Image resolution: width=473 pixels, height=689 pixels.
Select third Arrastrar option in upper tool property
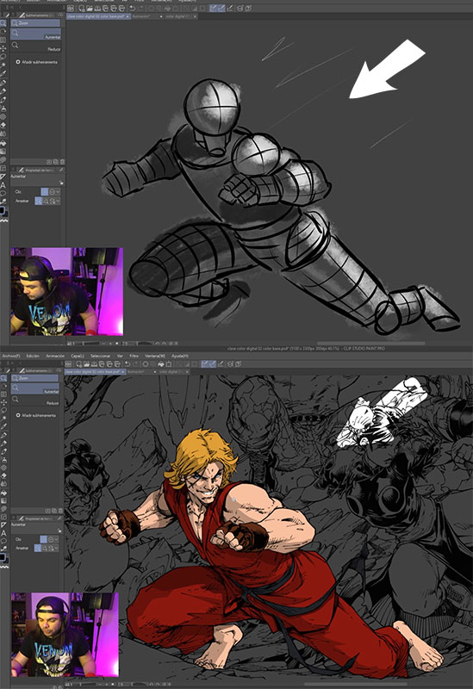click(53, 201)
